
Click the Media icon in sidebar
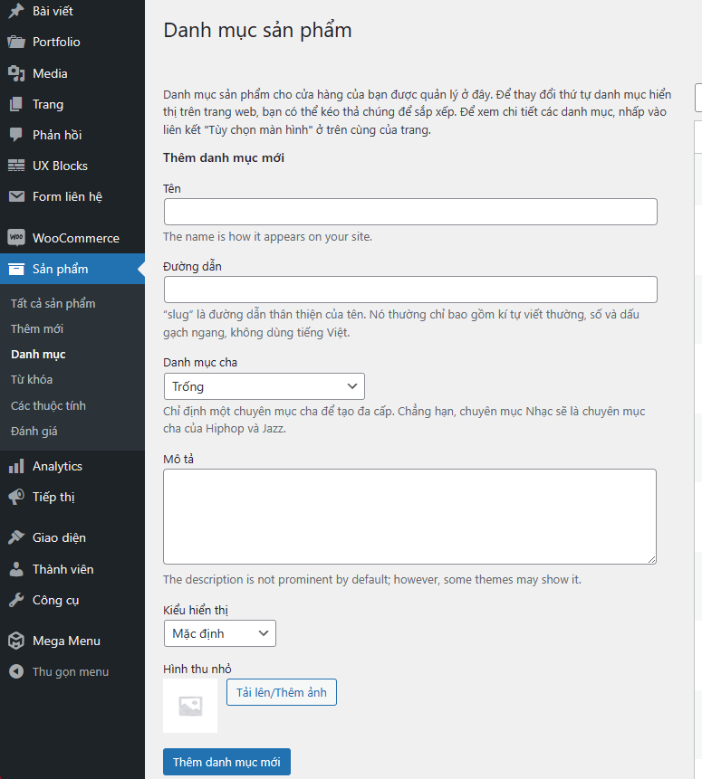click(x=16, y=73)
